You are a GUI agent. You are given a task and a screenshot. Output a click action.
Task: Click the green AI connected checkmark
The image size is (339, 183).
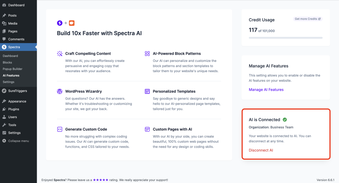285,120
